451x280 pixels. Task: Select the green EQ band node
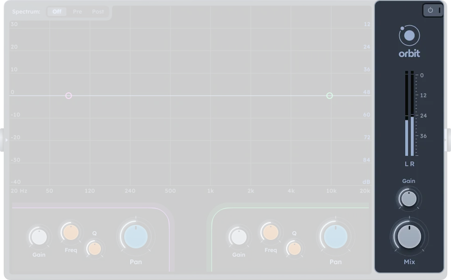(330, 95)
